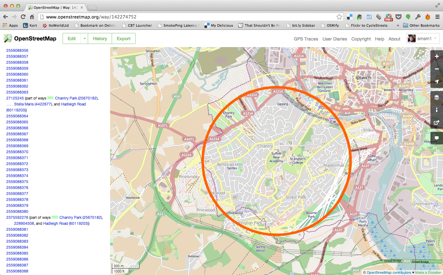Open OSMify bookmark
The height and width of the screenshot is (275, 443).
coord(330,25)
